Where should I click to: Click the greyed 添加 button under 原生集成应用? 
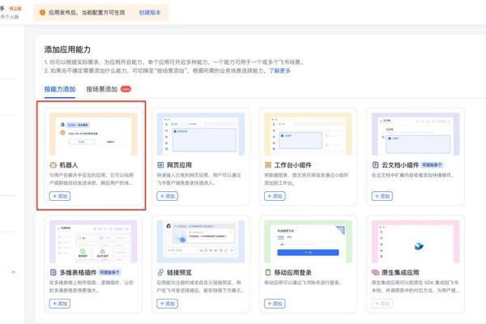(382, 304)
